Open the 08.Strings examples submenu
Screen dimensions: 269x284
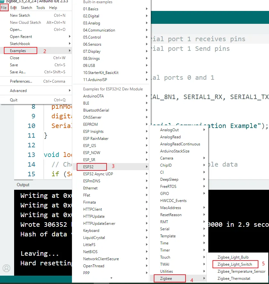point(112,58)
